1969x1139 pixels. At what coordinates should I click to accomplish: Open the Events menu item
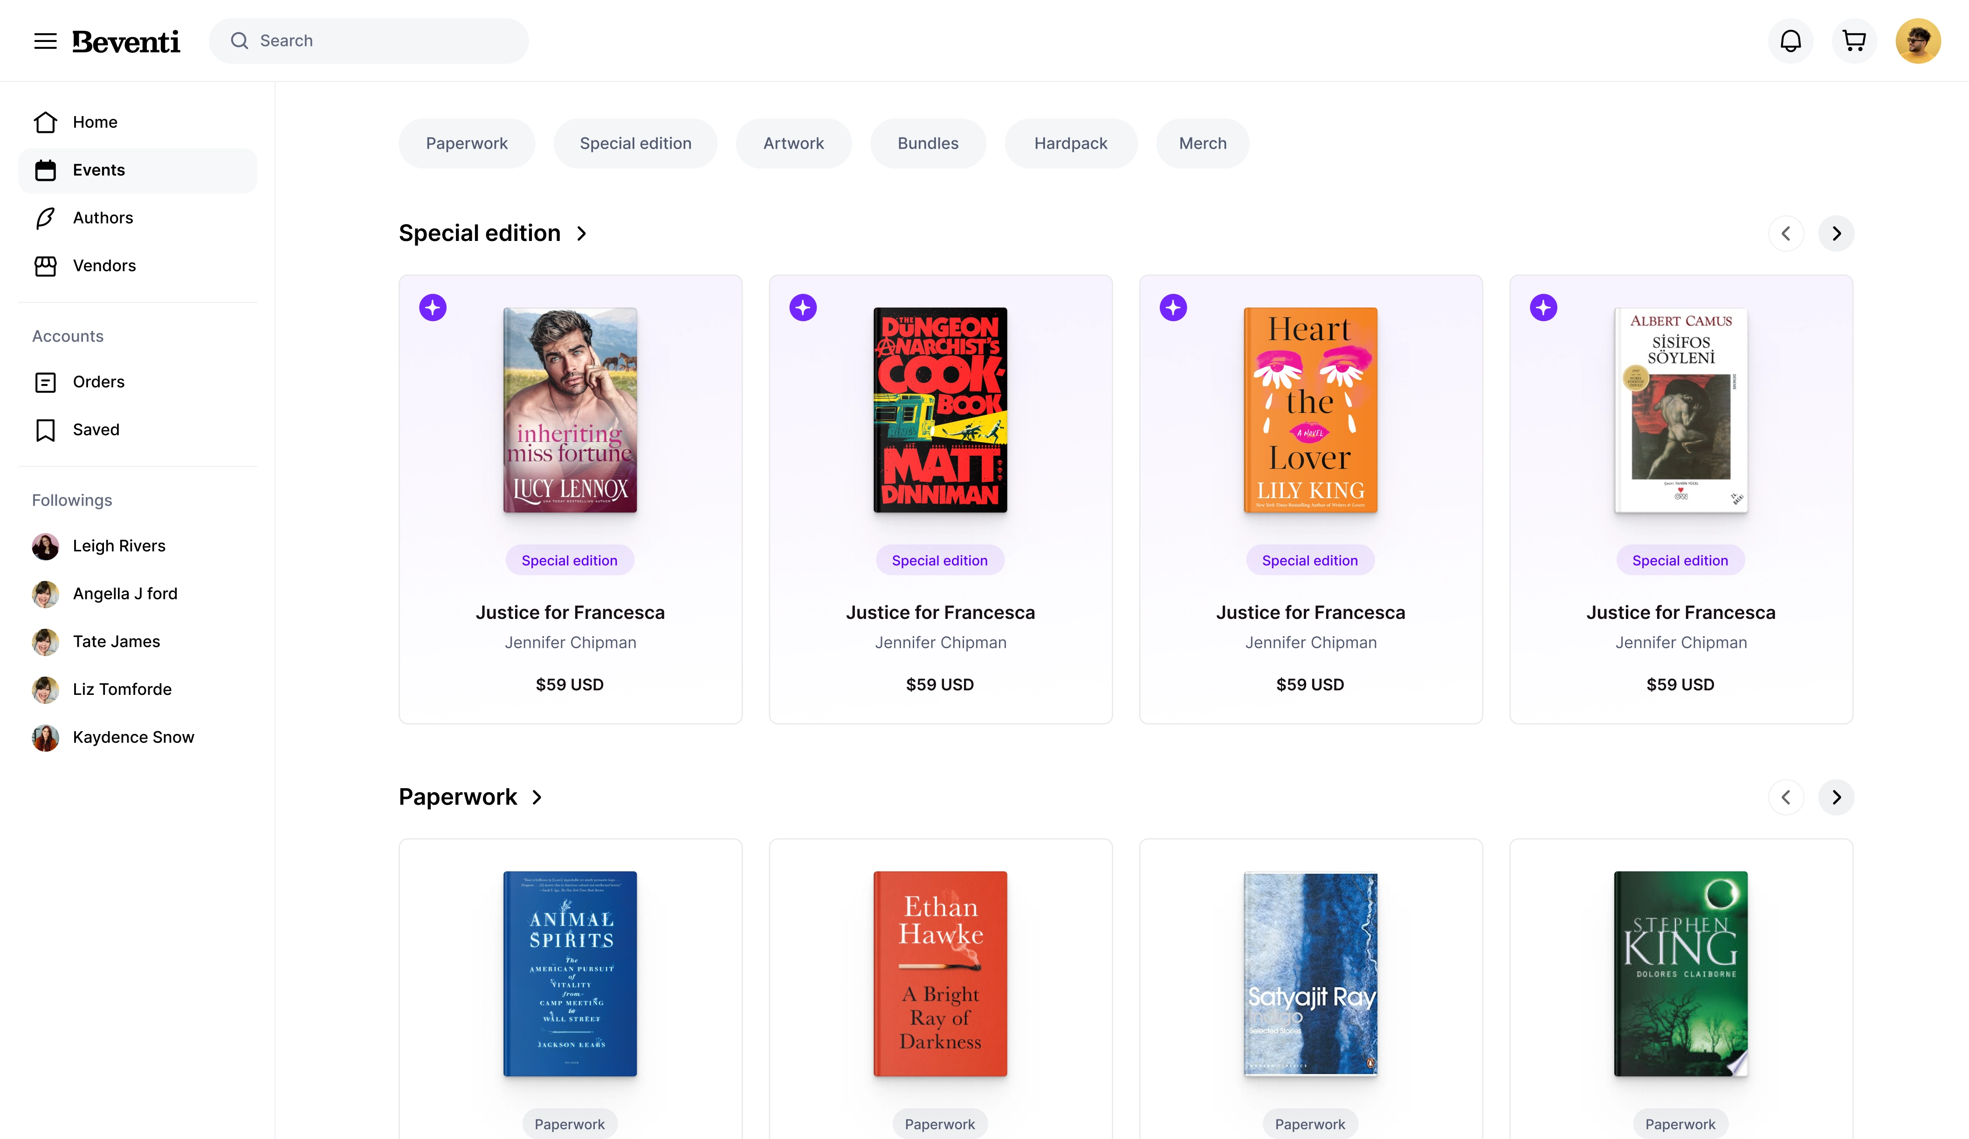point(98,170)
